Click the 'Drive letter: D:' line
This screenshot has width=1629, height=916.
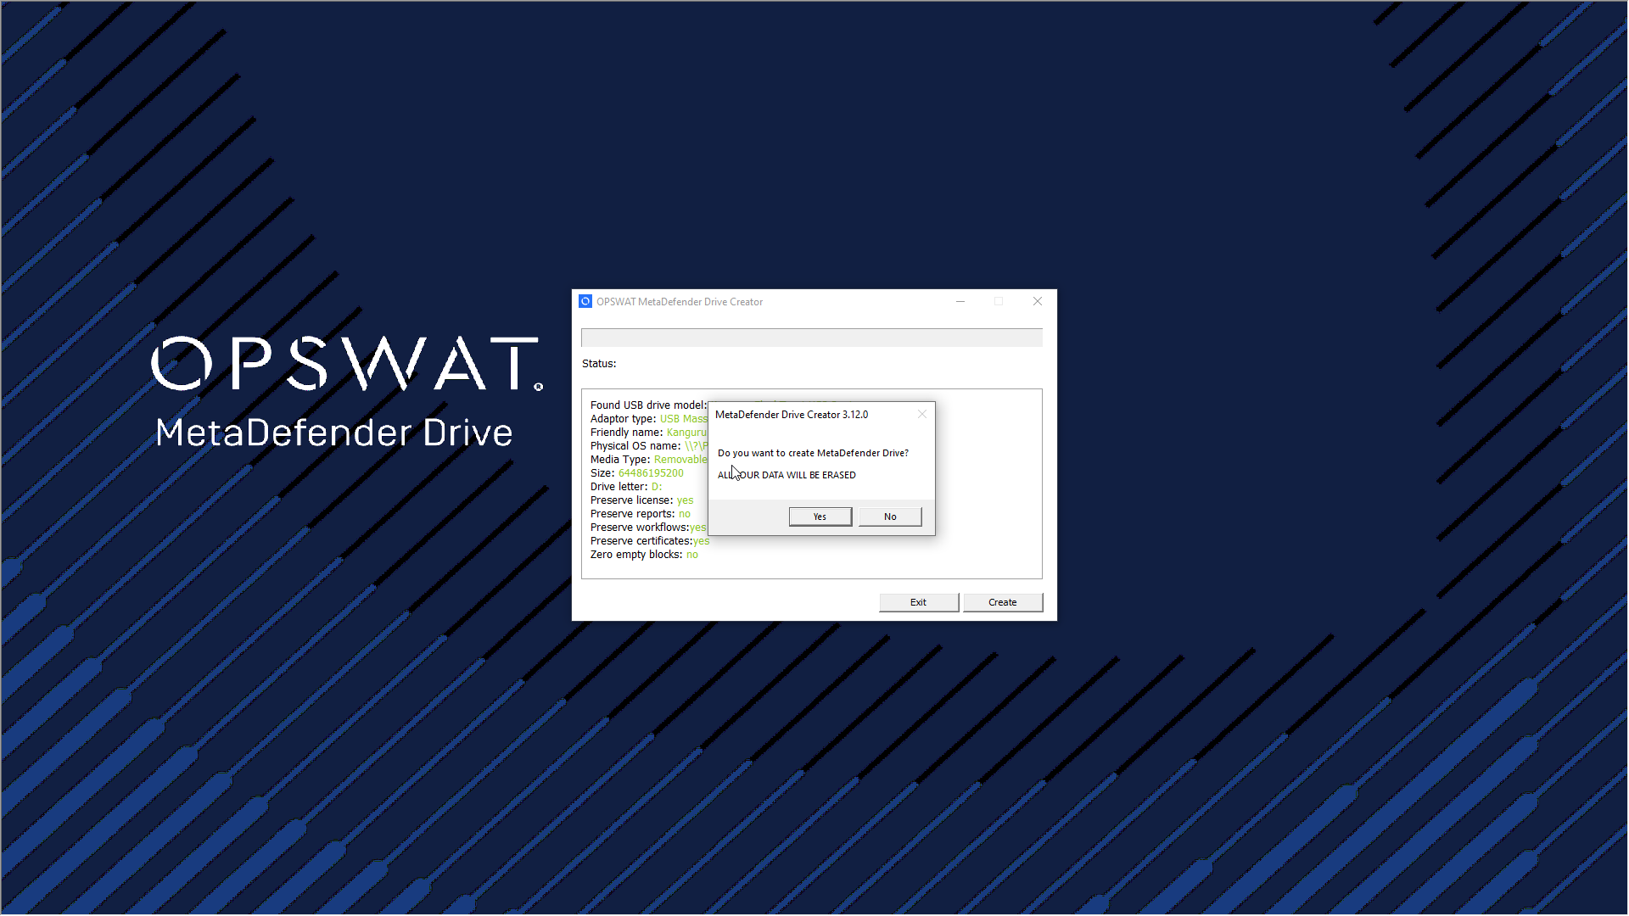(626, 487)
